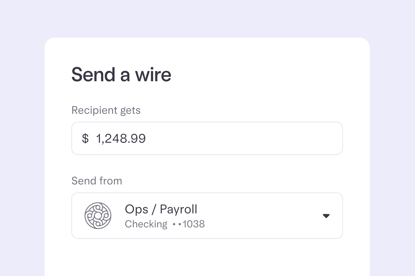Image resolution: width=415 pixels, height=276 pixels.
Task: Click the Ops / Payroll account name
Action: coord(161,209)
